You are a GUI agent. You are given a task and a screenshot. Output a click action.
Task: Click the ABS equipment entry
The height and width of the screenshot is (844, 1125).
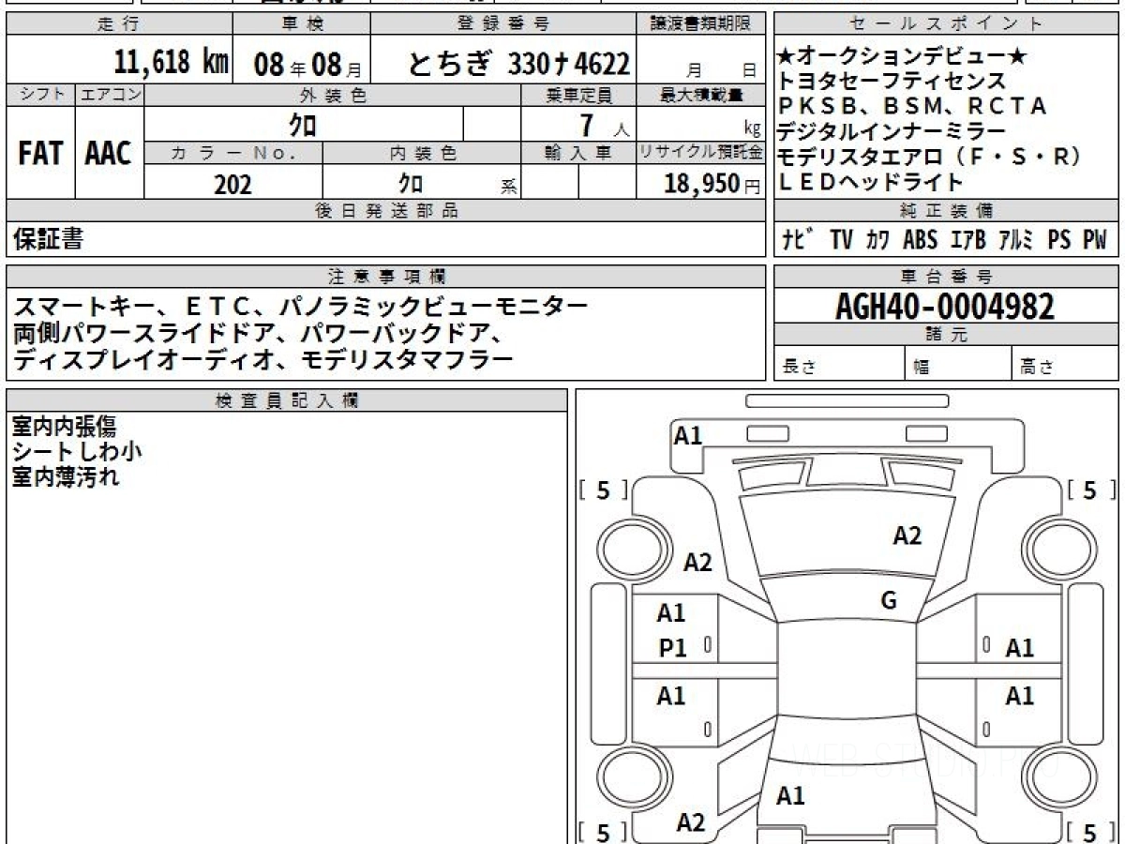920,240
